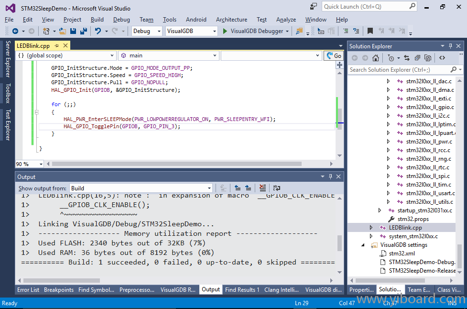Toggle pin on LEDBlink.cpp tab
Screen dimensions: 467x309
click(x=56, y=45)
